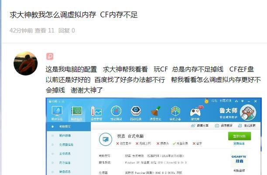Open the driver detection hexagon gear icon
Screen dimensions: 267x175
pyautogui.click(x=136, y=111)
